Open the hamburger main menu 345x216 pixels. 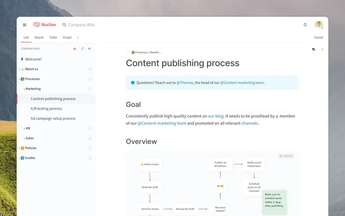pyautogui.click(x=25, y=25)
